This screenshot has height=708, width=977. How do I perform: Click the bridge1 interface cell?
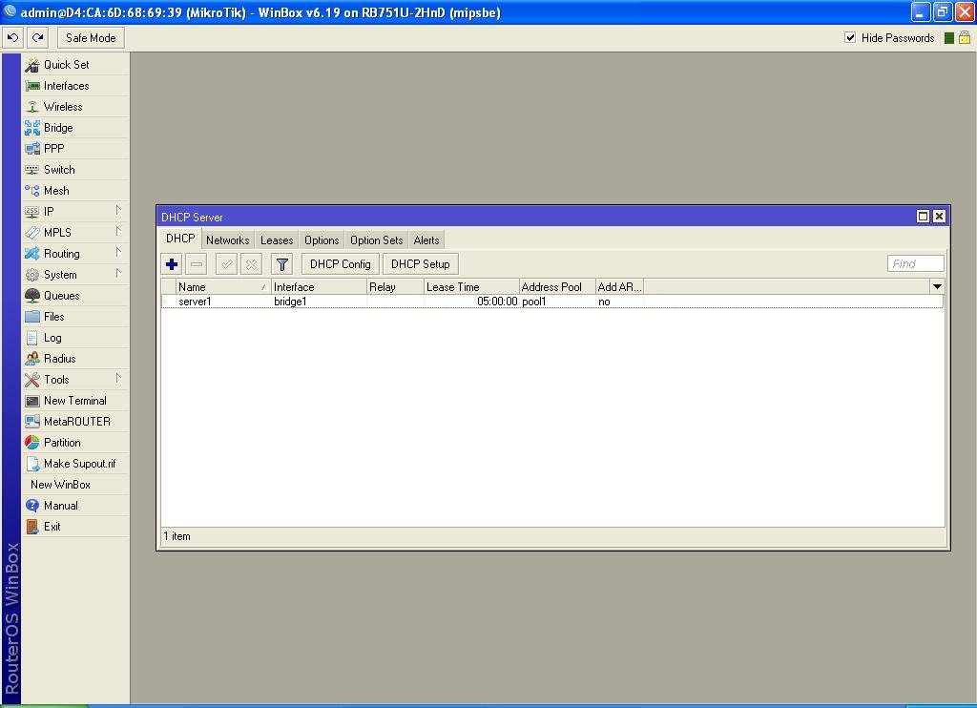tap(319, 302)
